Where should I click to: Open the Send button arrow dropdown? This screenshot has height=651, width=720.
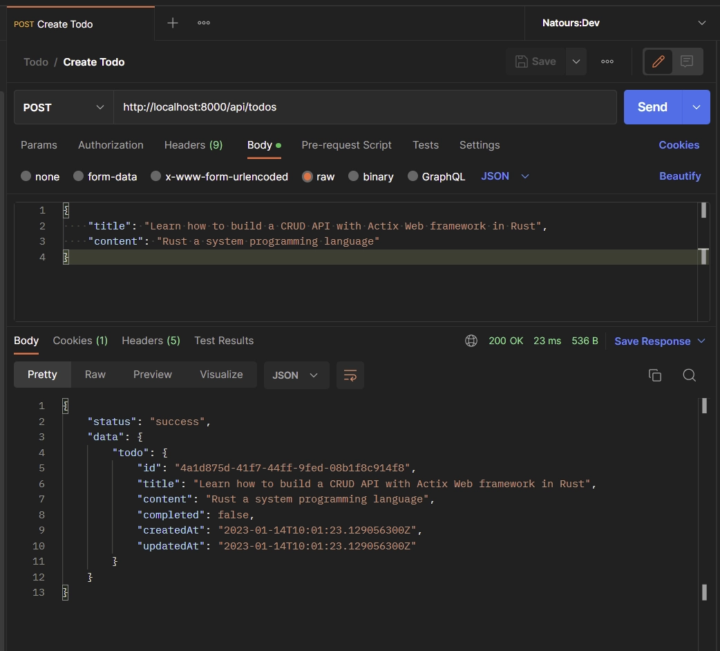(x=697, y=107)
